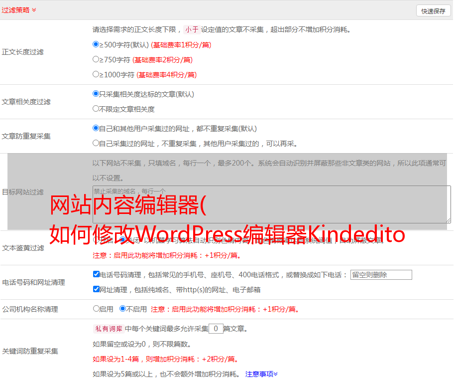Click the 快速保存 button

pos(433,11)
